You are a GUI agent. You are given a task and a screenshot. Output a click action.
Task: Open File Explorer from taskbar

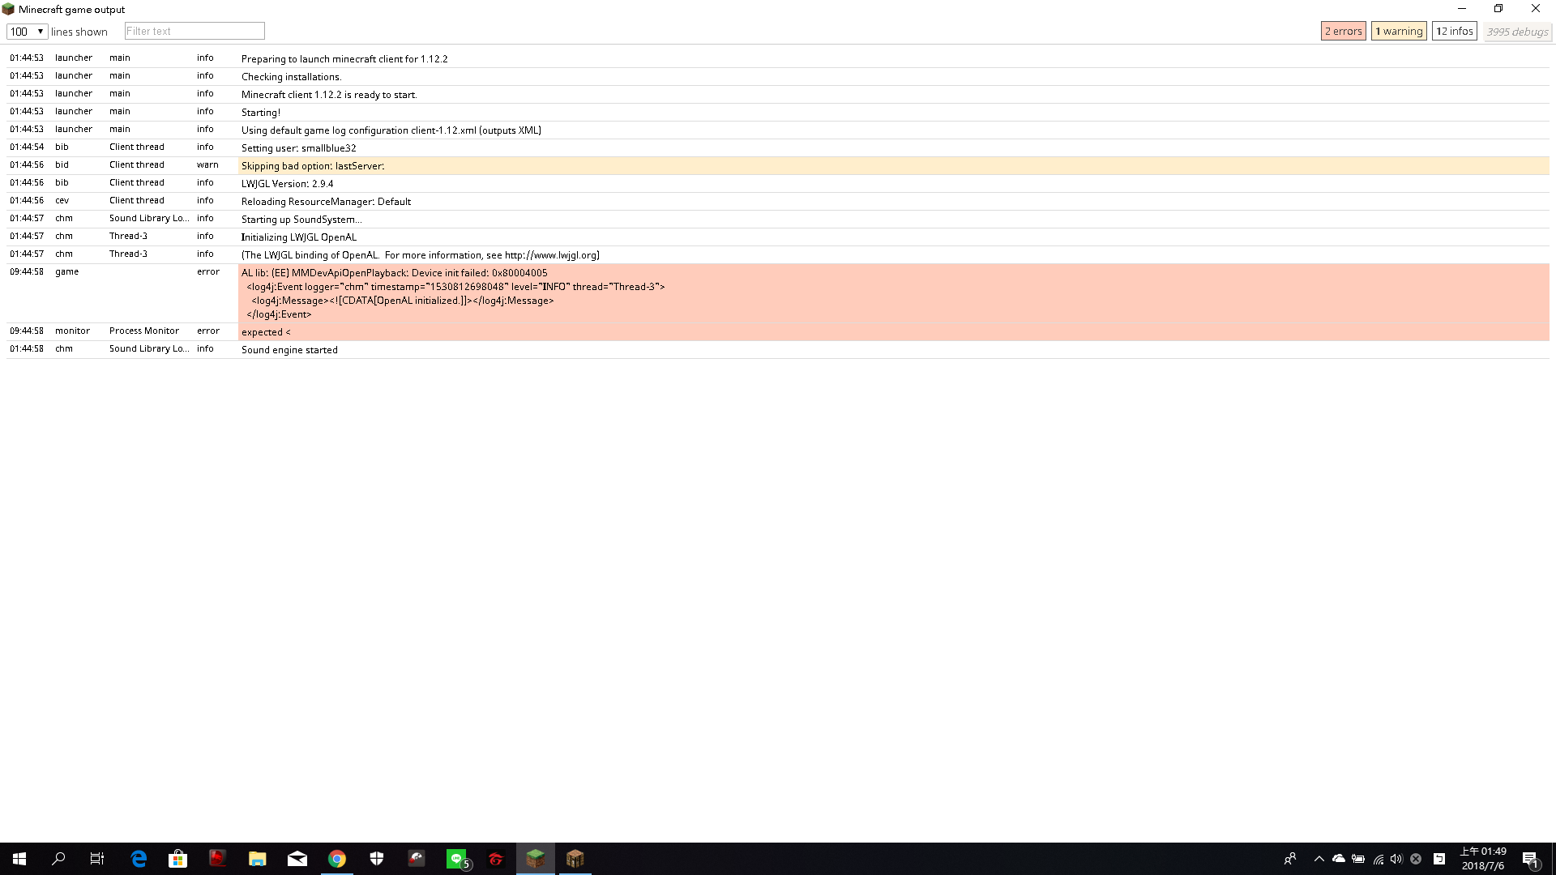258,859
